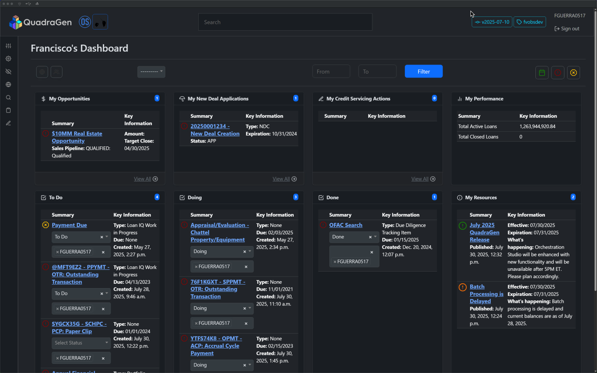
Task: Sign out of QuadraGen
Action: click(567, 29)
